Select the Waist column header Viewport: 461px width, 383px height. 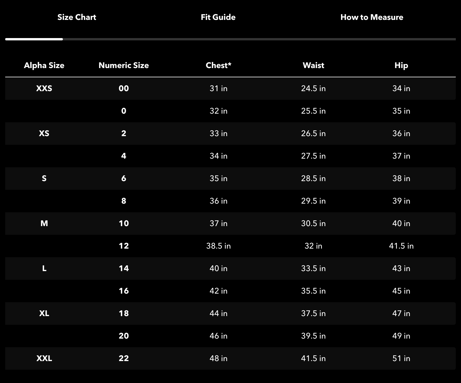[313, 65]
